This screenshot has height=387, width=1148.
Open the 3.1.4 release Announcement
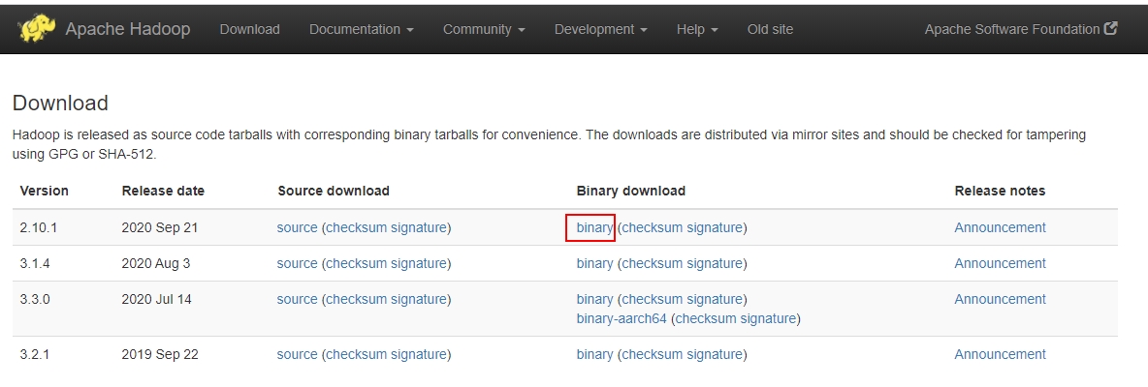[x=1000, y=263]
